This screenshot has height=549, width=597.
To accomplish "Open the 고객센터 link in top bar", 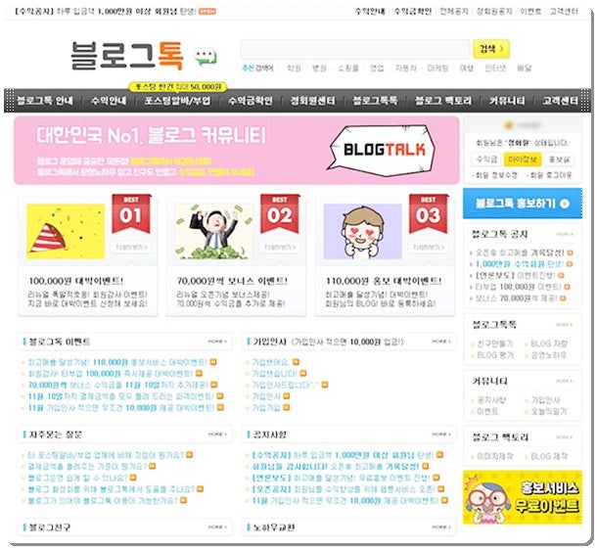I will tap(564, 12).
